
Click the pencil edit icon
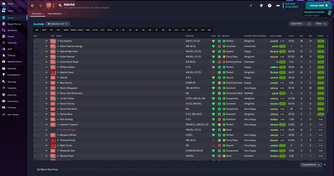[x=251, y=5]
